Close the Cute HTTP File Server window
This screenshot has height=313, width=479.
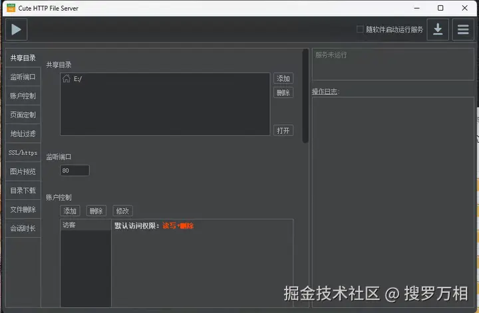pyautogui.click(x=464, y=8)
